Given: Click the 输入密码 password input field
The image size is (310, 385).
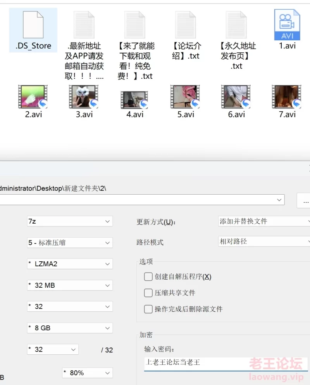Looking at the screenshot, I should click(226, 364).
